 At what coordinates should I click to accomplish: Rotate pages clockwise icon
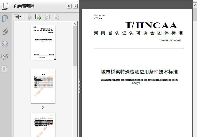tap(56, 17)
